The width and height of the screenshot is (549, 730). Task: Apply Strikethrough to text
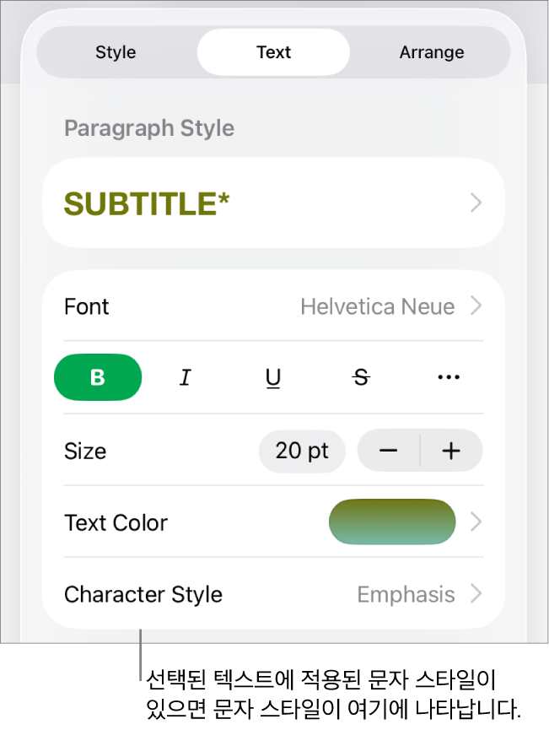361,377
